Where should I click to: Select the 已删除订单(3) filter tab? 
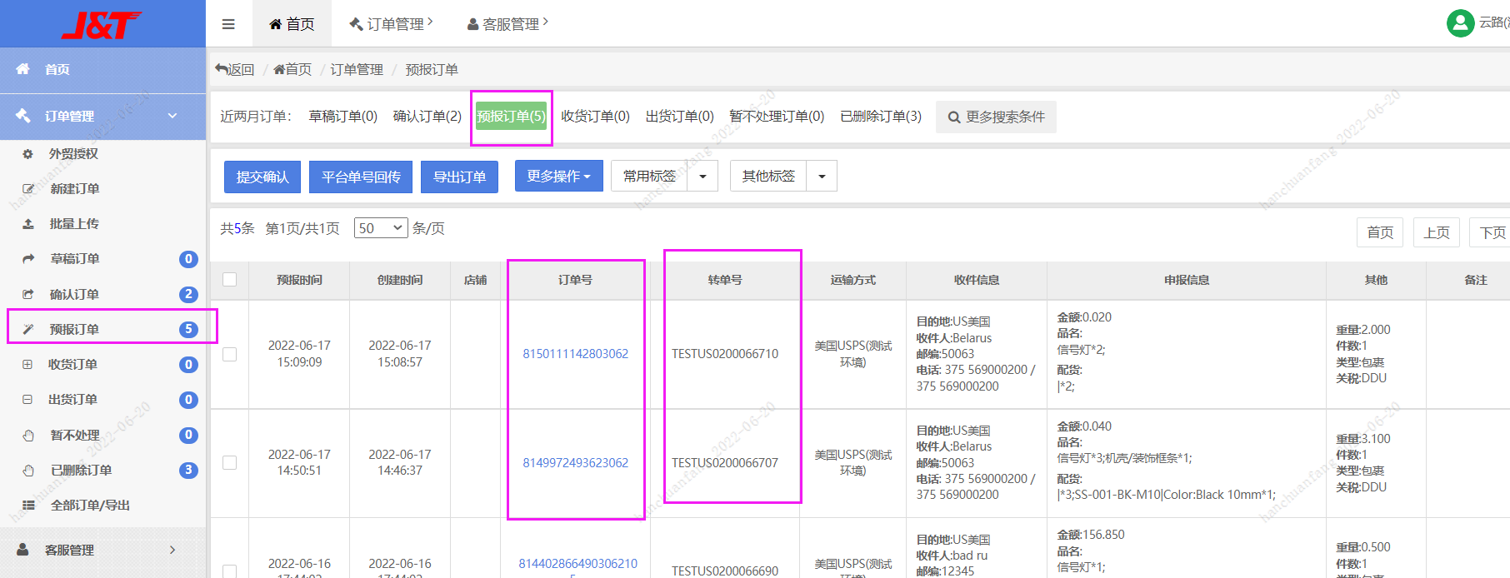[881, 117]
